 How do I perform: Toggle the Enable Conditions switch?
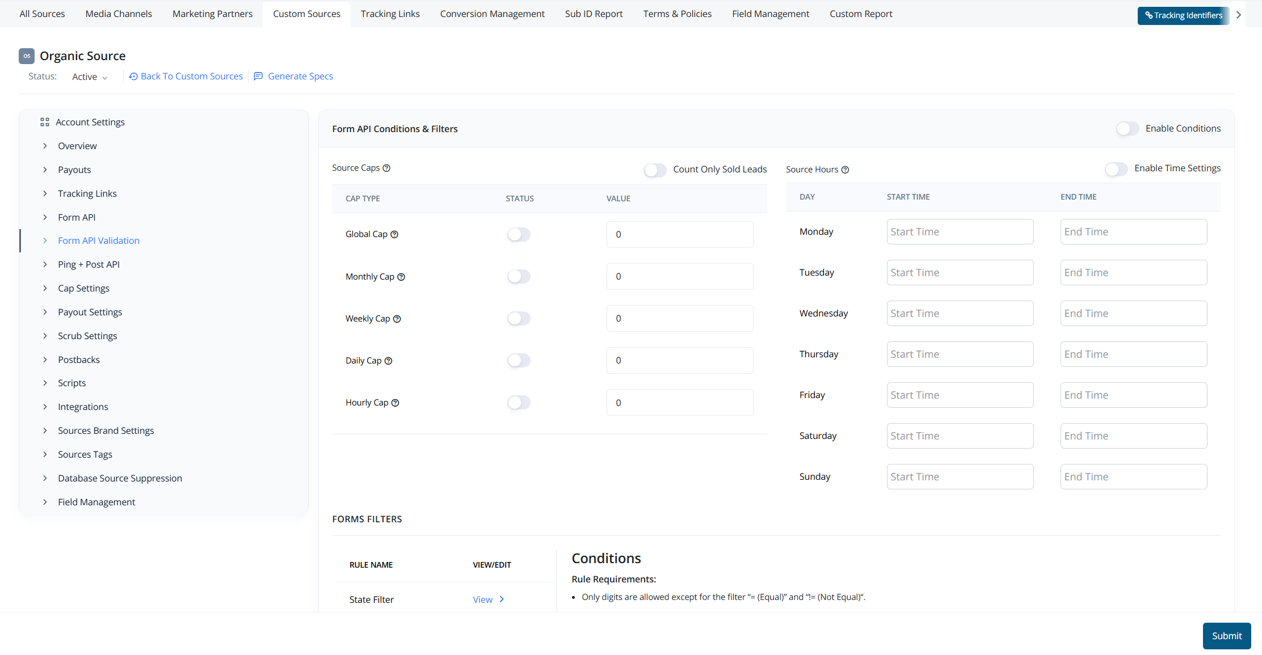point(1127,129)
